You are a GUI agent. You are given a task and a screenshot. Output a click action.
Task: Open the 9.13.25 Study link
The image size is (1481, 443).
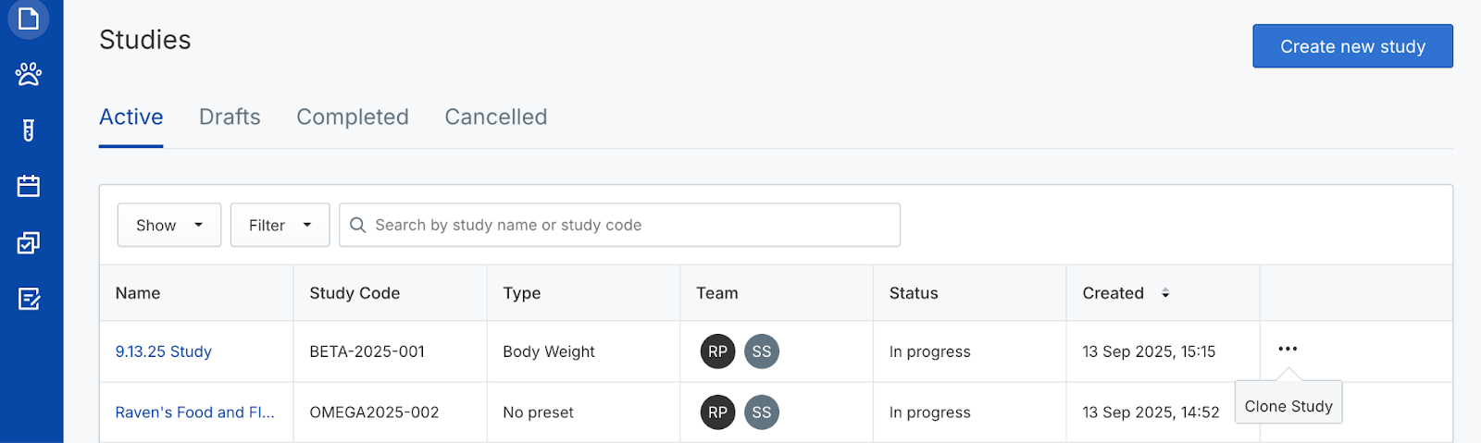coord(164,351)
